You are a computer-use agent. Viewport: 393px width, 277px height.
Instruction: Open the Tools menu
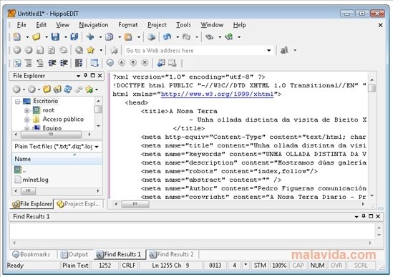[183, 25]
